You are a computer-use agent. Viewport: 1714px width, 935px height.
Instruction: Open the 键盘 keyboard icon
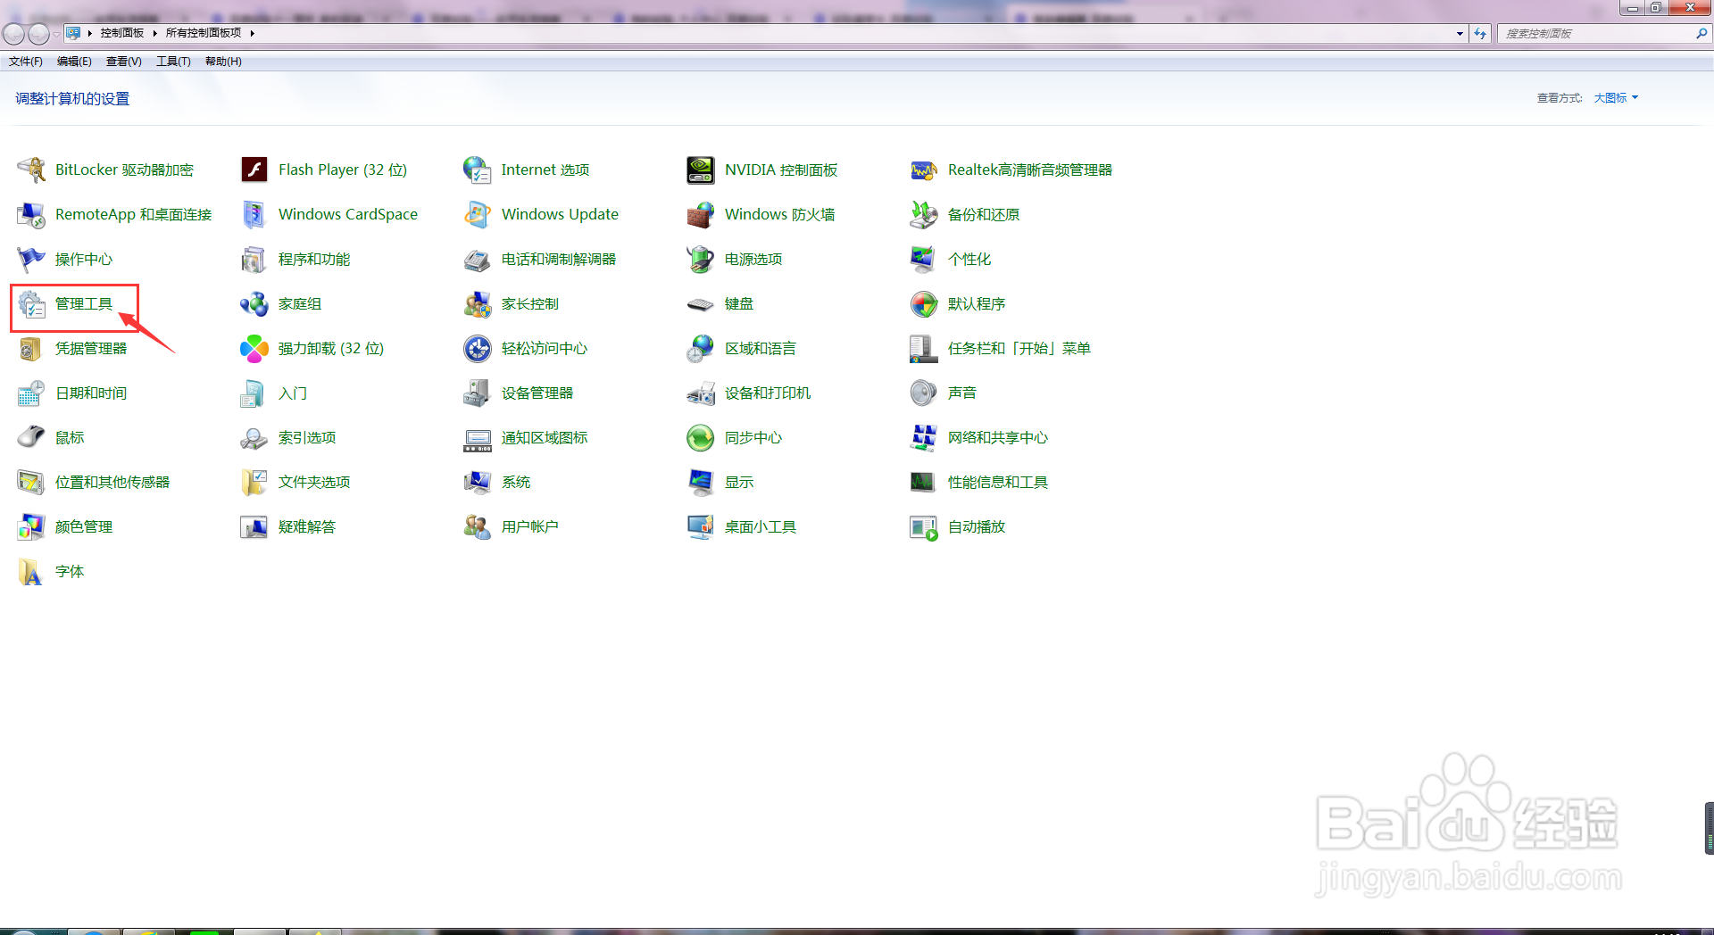point(701,303)
